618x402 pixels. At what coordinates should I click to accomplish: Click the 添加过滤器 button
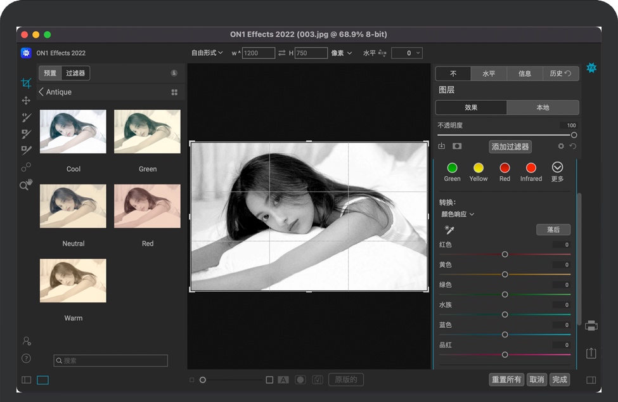[x=510, y=146]
